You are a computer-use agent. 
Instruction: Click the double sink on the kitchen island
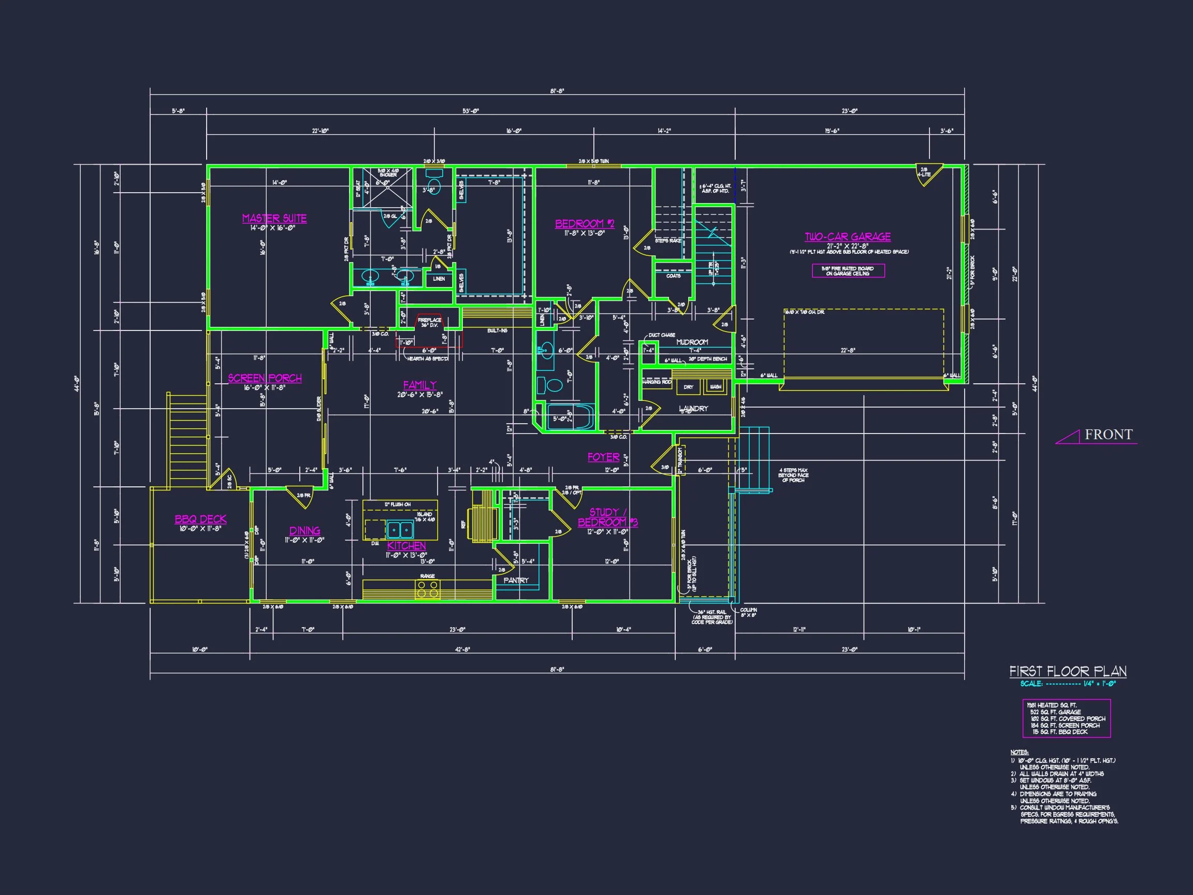[x=400, y=529]
